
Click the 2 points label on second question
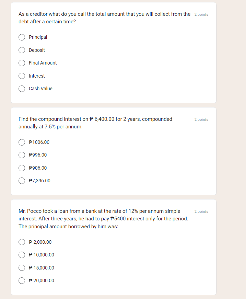click(x=201, y=119)
